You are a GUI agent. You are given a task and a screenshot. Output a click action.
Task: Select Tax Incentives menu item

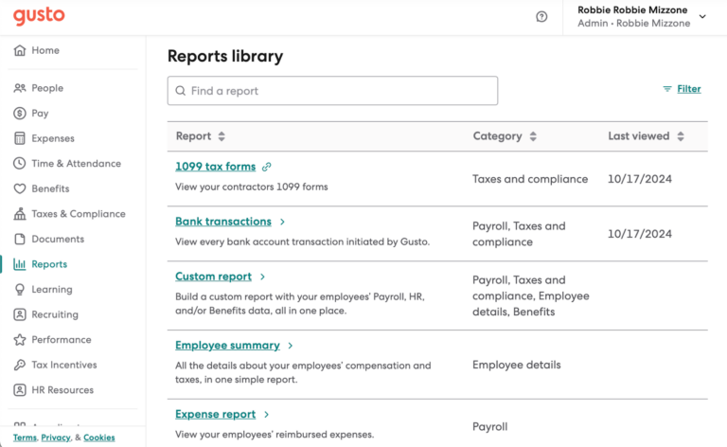click(x=64, y=365)
